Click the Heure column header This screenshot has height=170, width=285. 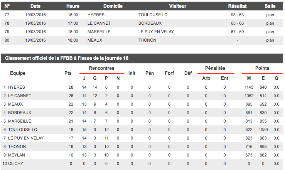[73, 6]
